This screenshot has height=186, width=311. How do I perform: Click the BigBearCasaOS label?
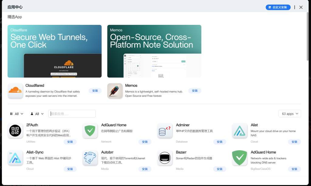click(x=260, y=169)
